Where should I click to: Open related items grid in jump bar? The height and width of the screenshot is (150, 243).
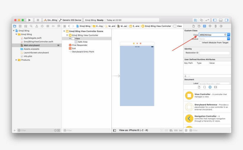(65, 26)
